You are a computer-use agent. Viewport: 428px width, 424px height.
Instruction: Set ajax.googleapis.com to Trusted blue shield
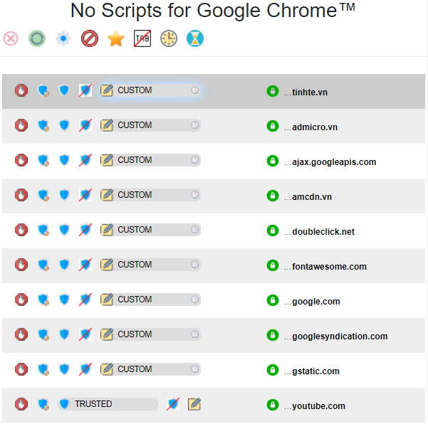point(64,160)
